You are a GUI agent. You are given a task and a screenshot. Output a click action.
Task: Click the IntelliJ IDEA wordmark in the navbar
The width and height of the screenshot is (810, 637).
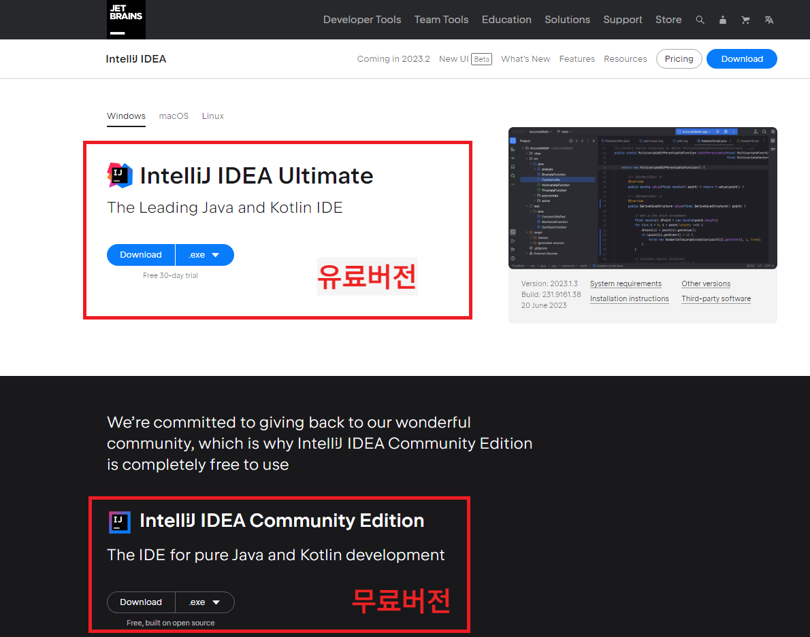click(135, 58)
